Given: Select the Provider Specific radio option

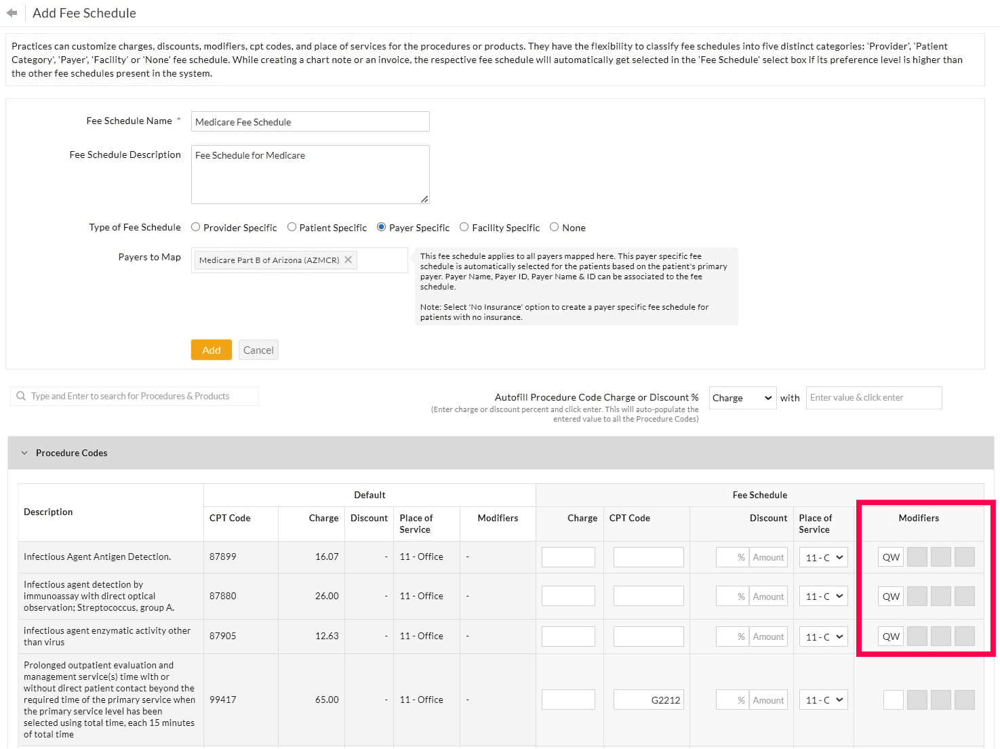Looking at the screenshot, I should click(196, 227).
